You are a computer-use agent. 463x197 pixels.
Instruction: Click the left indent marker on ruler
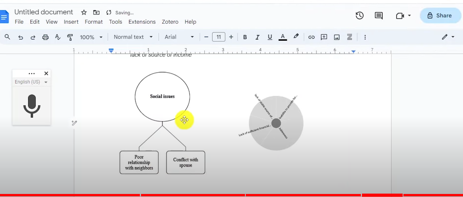tap(111, 51)
